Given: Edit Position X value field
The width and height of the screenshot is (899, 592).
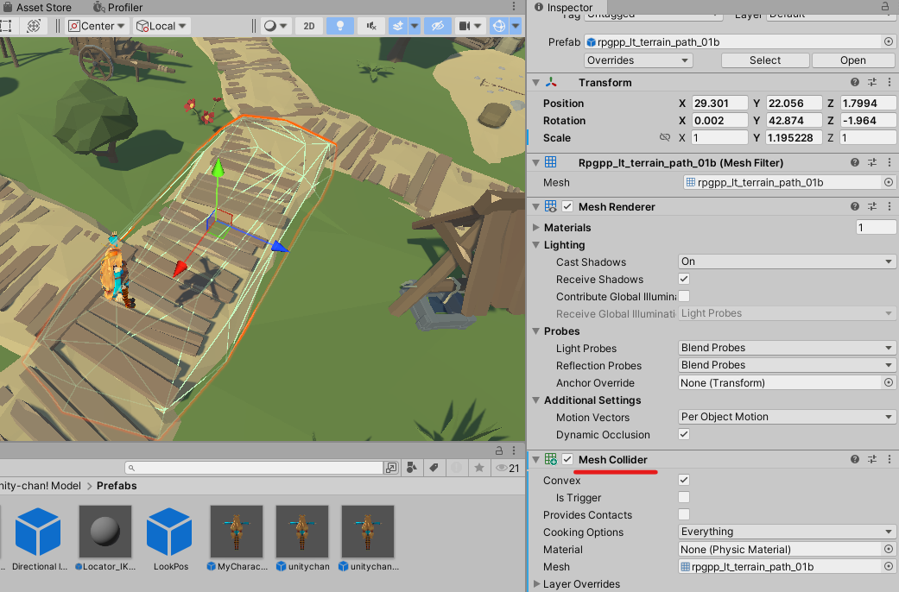Looking at the screenshot, I should tap(719, 104).
